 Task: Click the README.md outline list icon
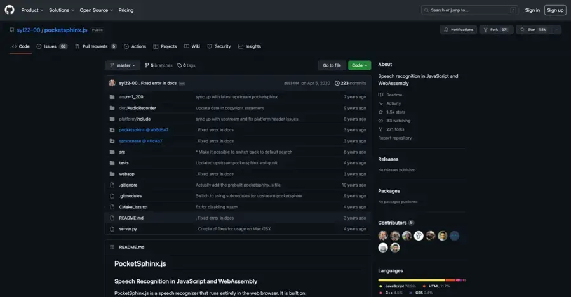pos(112,247)
